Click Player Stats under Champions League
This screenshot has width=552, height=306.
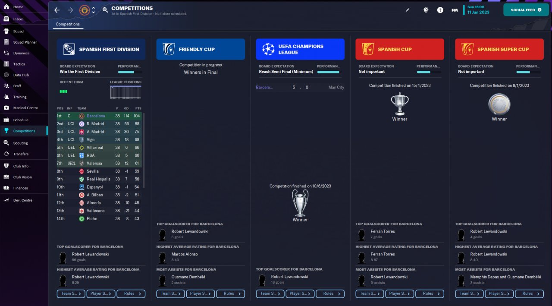(300, 293)
